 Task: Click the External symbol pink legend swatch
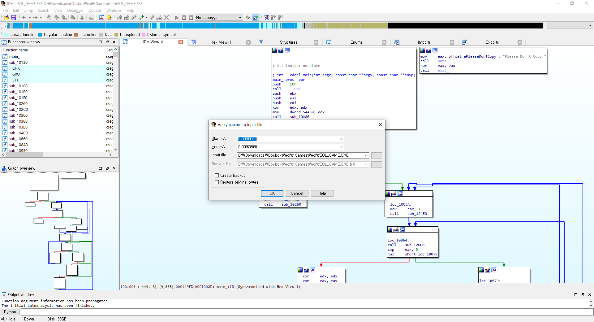pos(144,35)
